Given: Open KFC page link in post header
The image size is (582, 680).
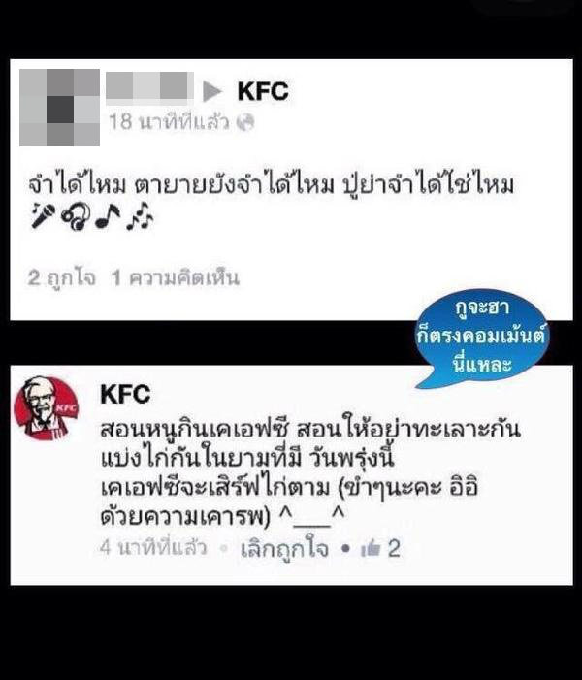Looking at the screenshot, I should click(x=263, y=91).
